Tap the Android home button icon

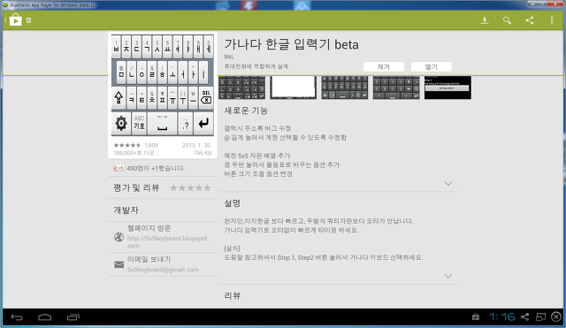[45, 317]
